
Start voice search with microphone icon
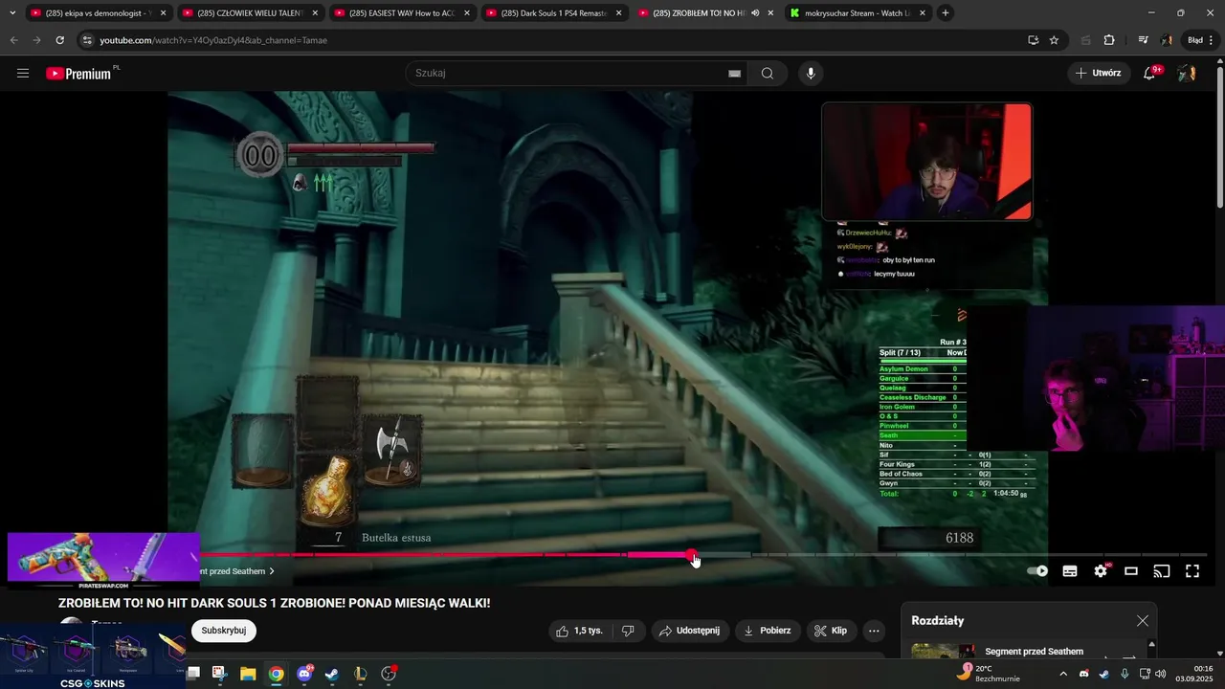pos(811,74)
